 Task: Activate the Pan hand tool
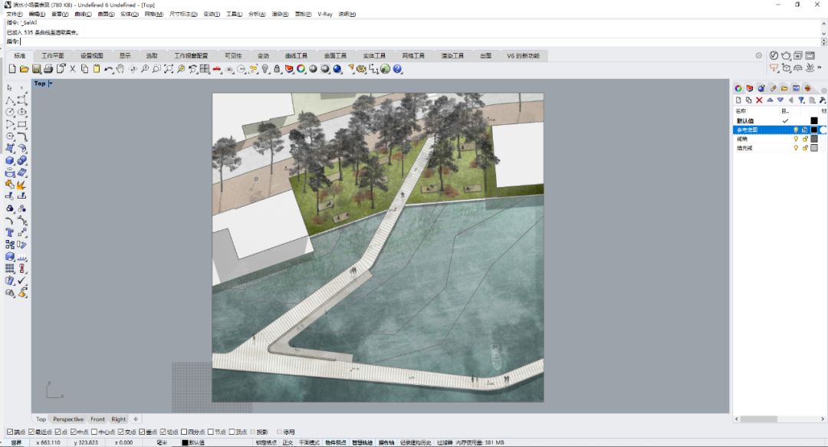coord(120,69)
